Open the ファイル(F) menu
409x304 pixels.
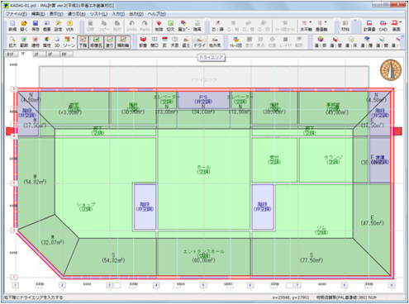click(x=17, y=14)
